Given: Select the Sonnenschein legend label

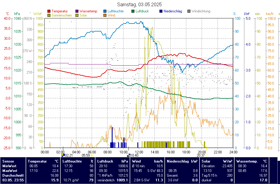Looking at the screenshot, I should point(62,15).
